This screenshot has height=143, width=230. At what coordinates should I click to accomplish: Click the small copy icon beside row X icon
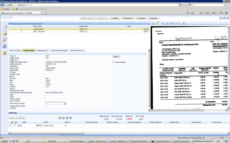pos(19,126)
